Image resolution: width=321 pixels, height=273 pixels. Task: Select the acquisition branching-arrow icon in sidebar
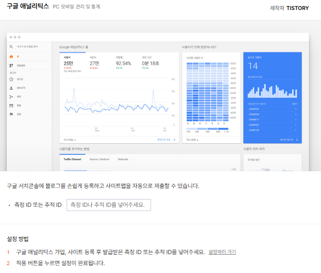(x=11, y=97)
